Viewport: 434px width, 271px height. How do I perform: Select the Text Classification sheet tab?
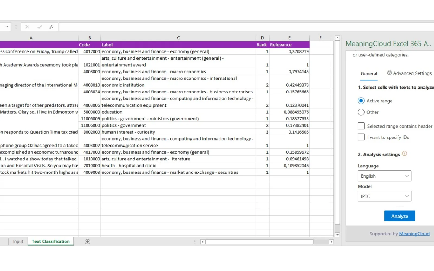51,241
